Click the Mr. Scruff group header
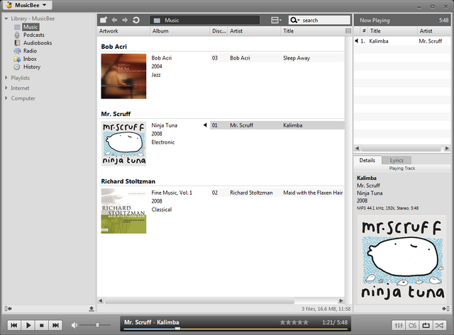Image resolution: width=454 pixels, height=335 pixels. pos(116,114)
